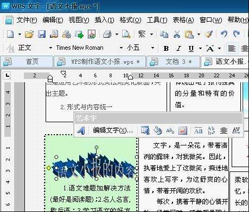
Task: Click Format WordArt paint bucket icon
Action: click(158, 130)
